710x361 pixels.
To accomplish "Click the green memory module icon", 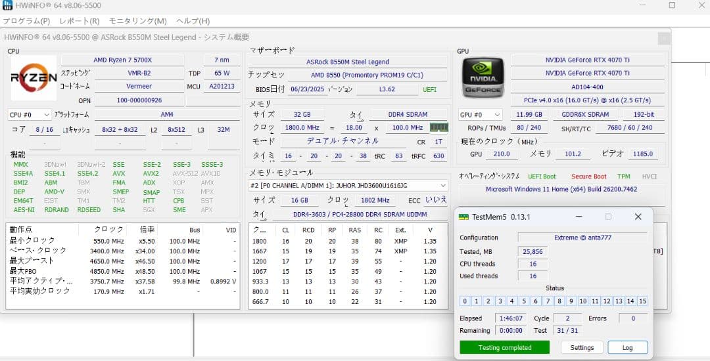I will [439, 127].
